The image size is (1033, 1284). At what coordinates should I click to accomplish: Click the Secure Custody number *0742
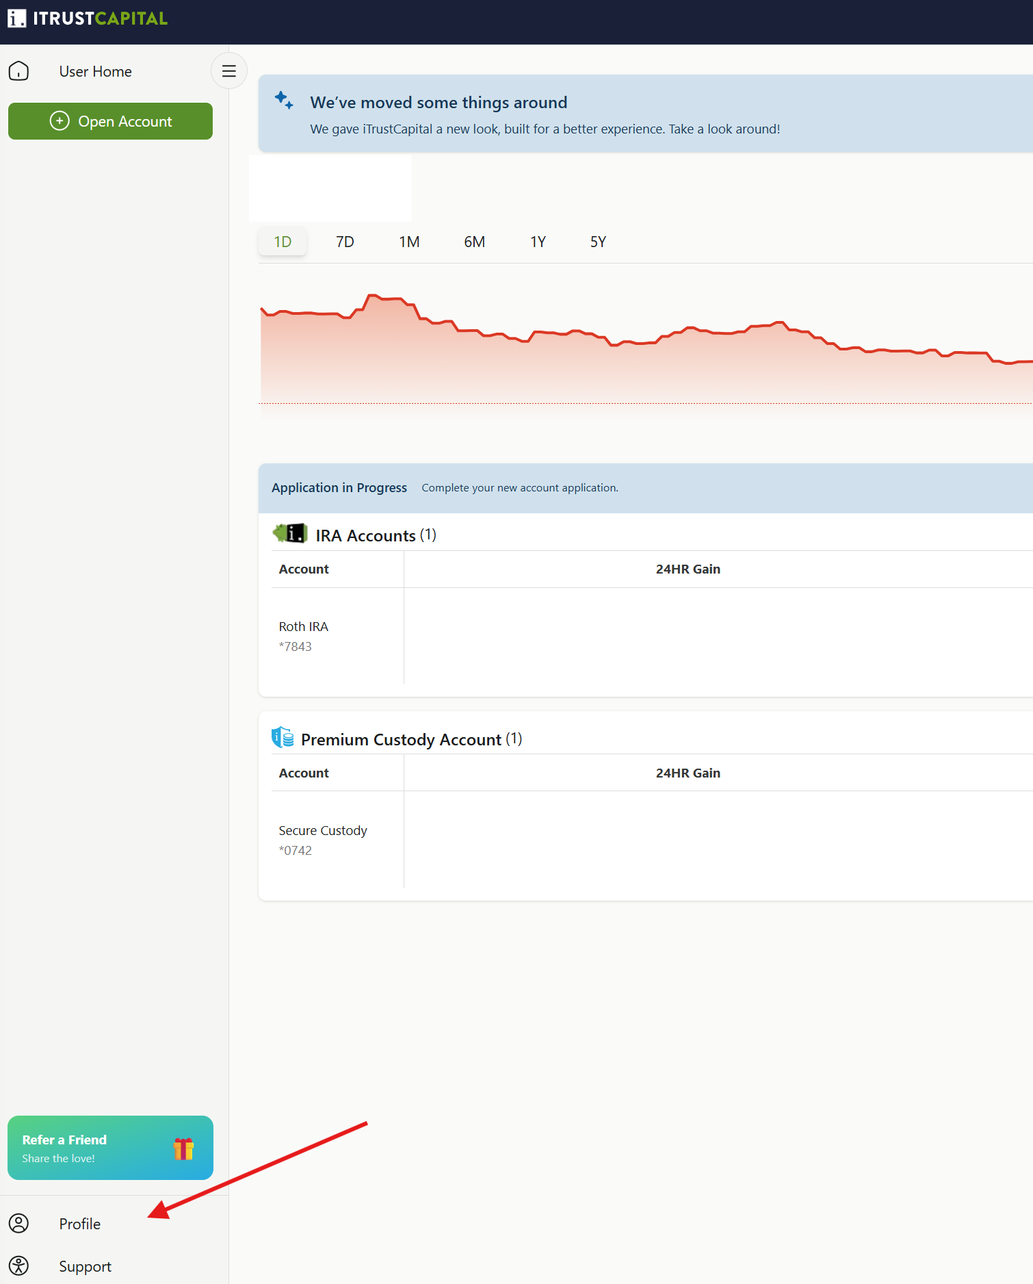(x=296, y=851)
